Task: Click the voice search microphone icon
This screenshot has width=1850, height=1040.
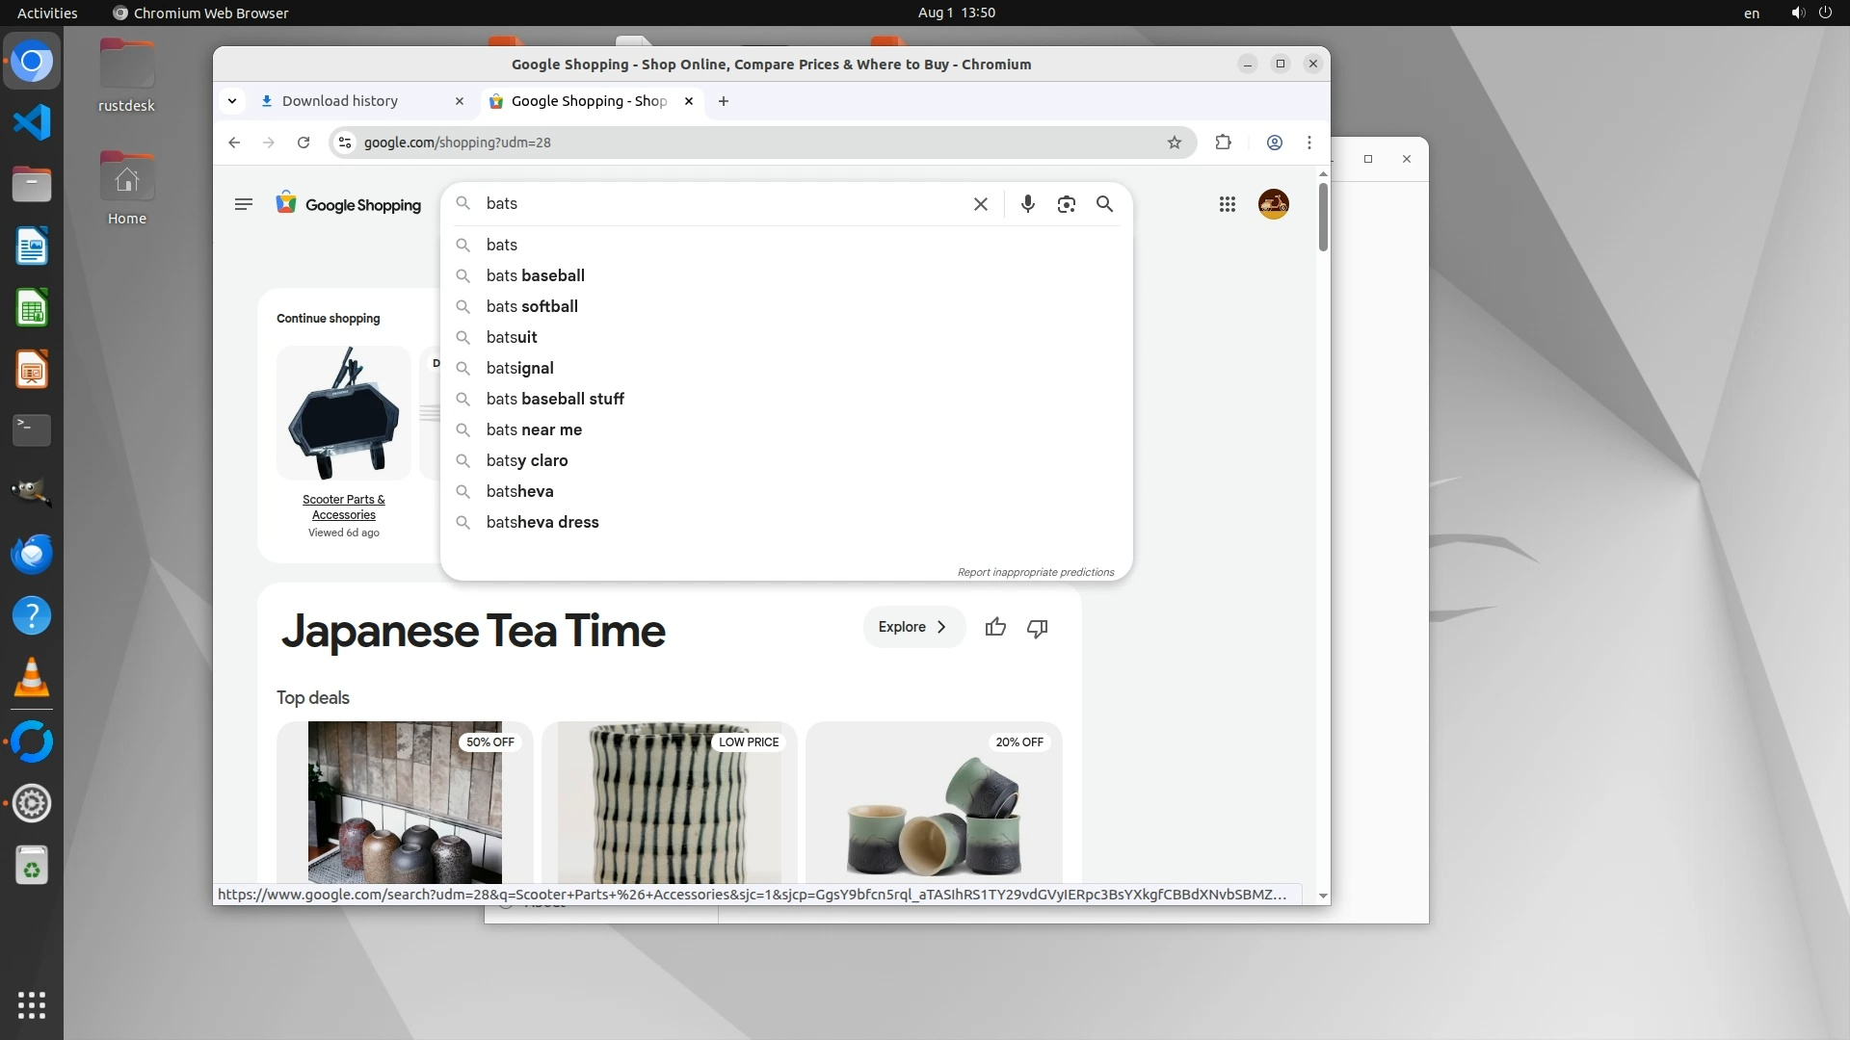Action: pyautogui.click(x=1027, y=204)
